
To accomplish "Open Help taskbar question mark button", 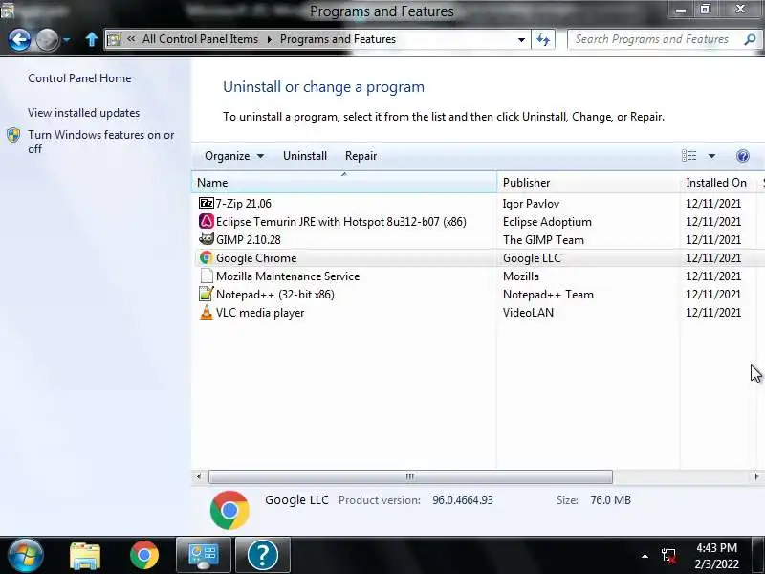I will point(263,555).
